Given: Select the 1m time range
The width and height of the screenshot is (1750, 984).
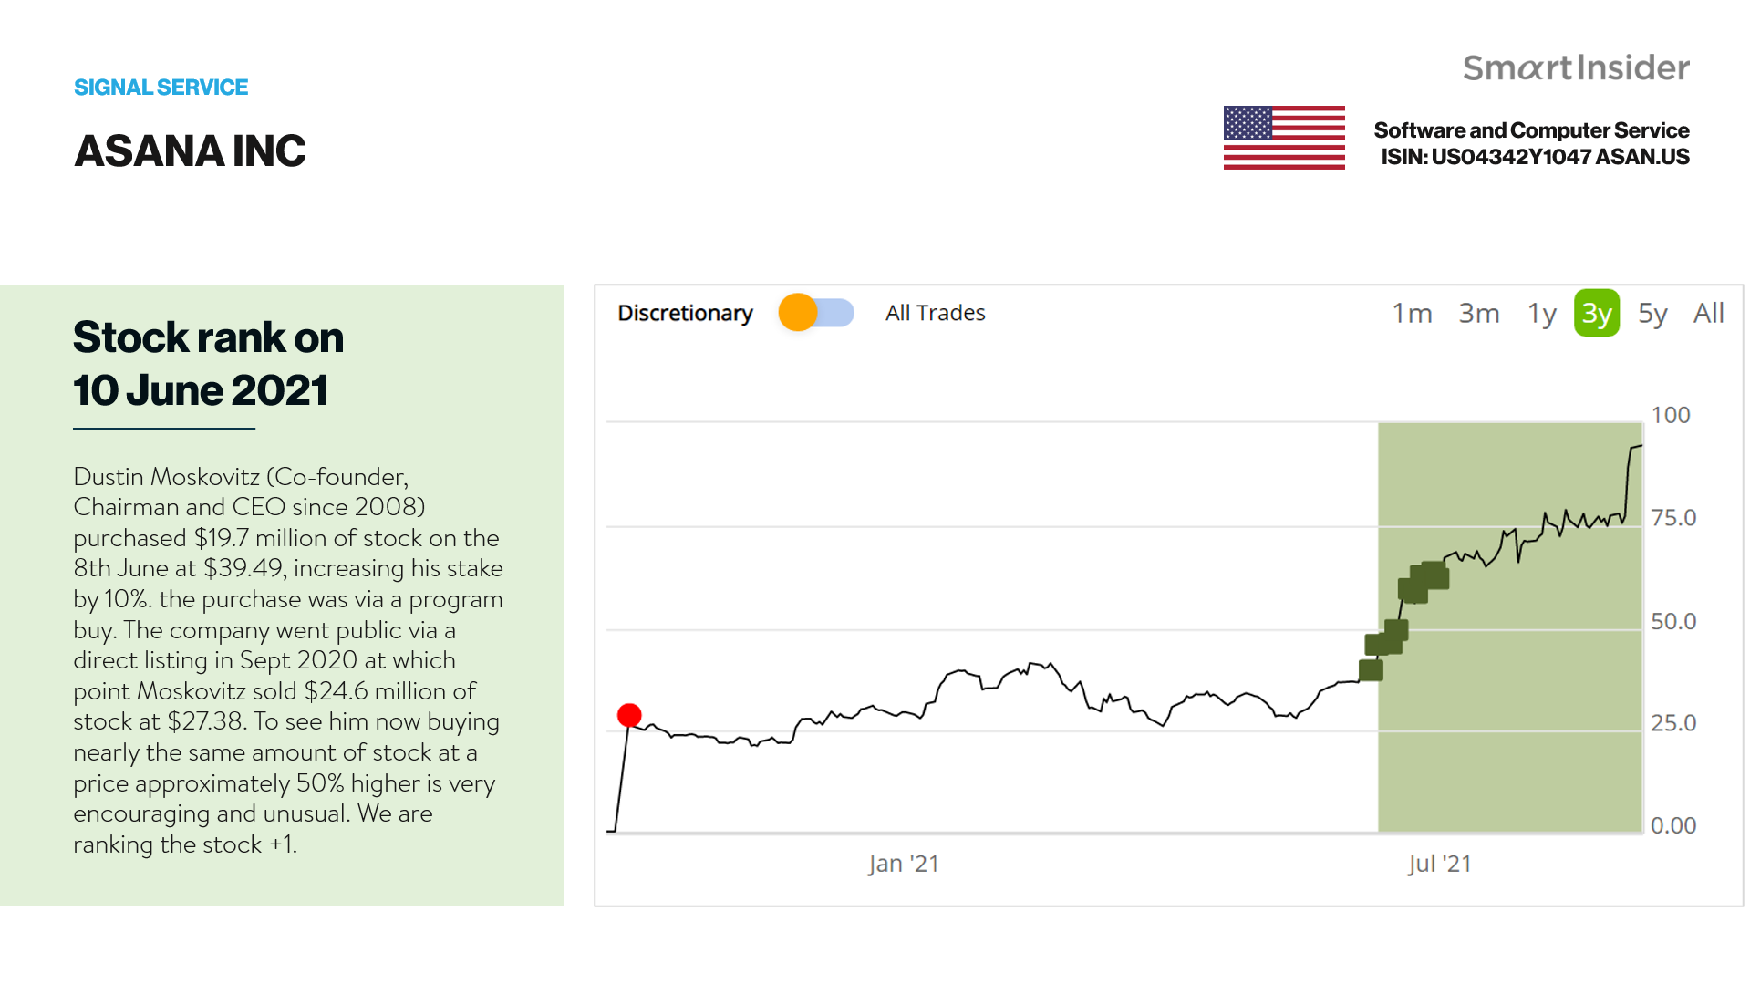Looking at the screenshot, I should click(1412, 314).
